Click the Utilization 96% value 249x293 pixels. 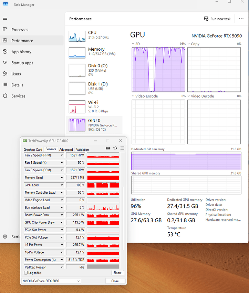pyautogui.click(x=136, y=206)
